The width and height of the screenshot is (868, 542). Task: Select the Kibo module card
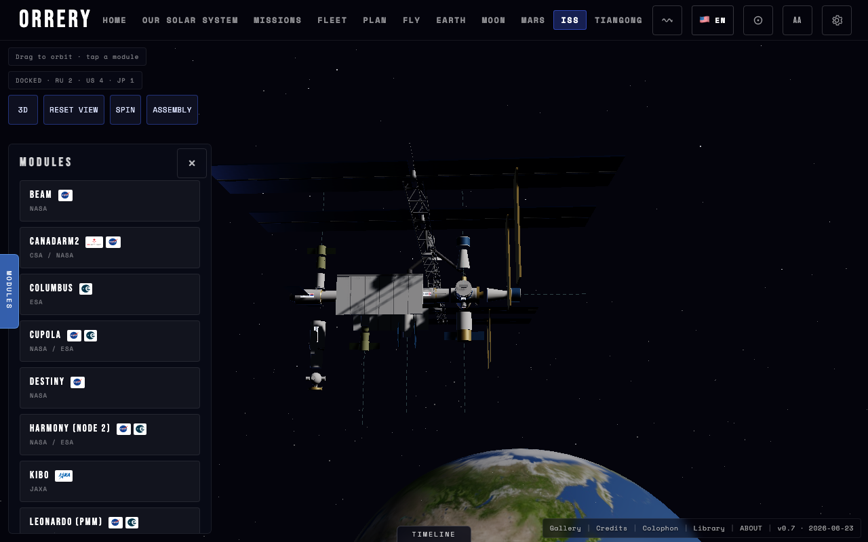point(110,481)
